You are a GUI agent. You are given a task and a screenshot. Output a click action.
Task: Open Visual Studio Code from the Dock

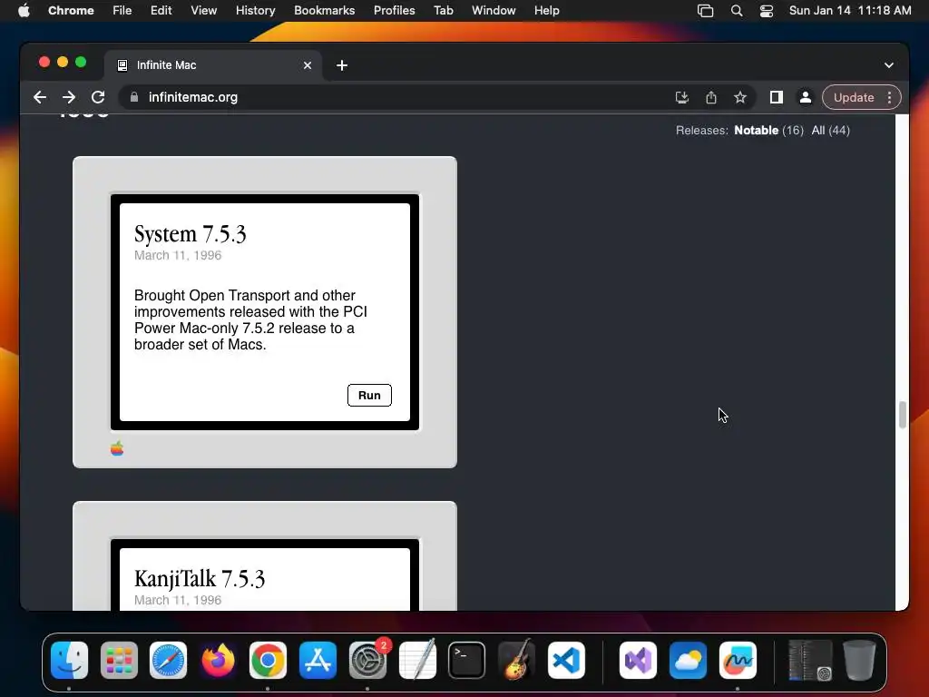click(566, 661)
